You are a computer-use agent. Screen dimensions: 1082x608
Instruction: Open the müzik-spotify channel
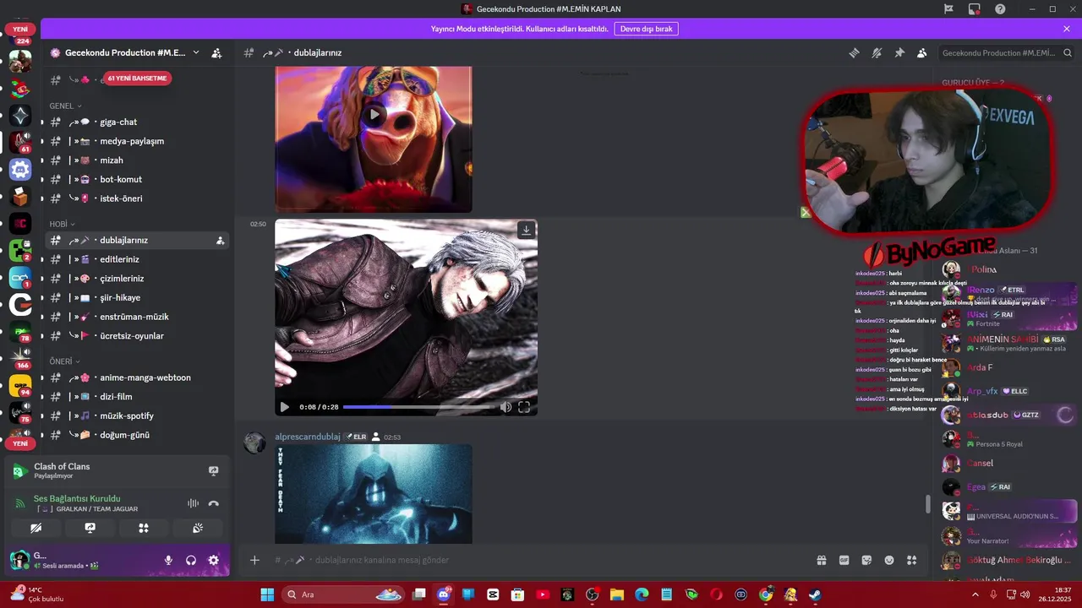point(137,415)
